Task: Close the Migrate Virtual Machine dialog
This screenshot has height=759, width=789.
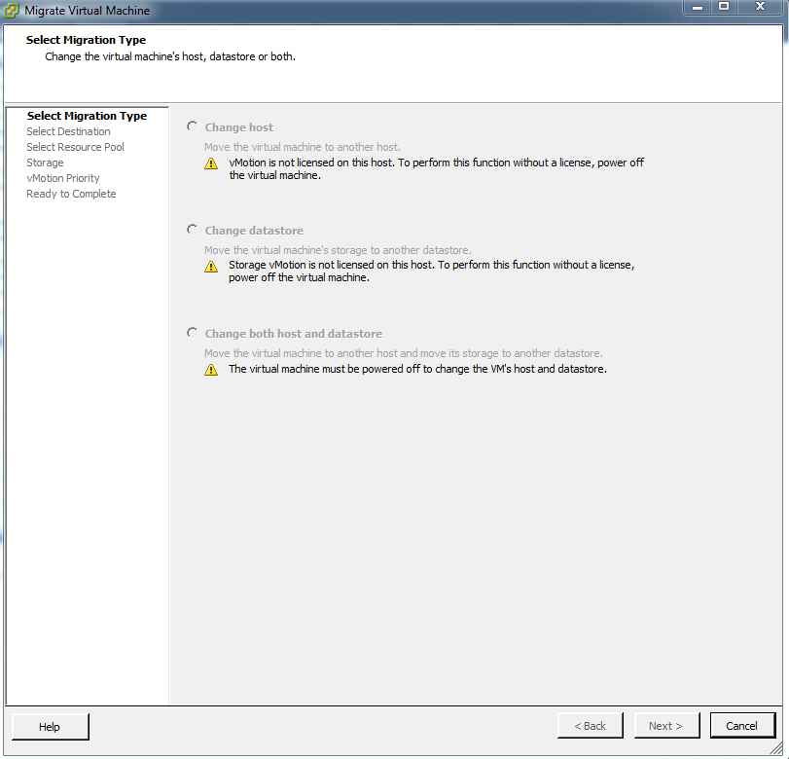Action: [760, 7]
